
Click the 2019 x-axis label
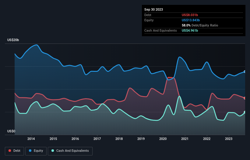[141, 139]
